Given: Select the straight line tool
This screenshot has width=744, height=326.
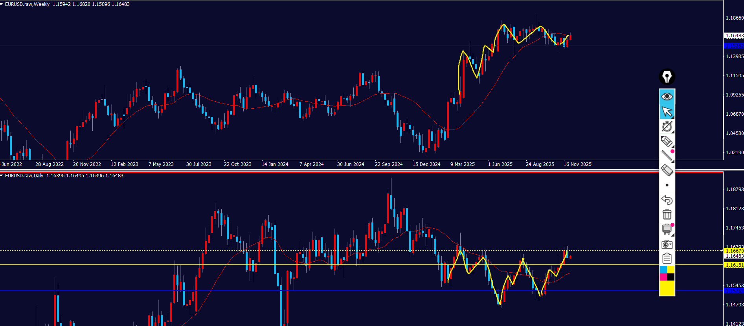Looking at the screenshot, I should click(667, 156).
